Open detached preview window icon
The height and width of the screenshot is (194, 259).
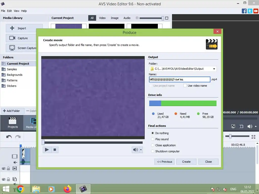[x=233, y=126]
